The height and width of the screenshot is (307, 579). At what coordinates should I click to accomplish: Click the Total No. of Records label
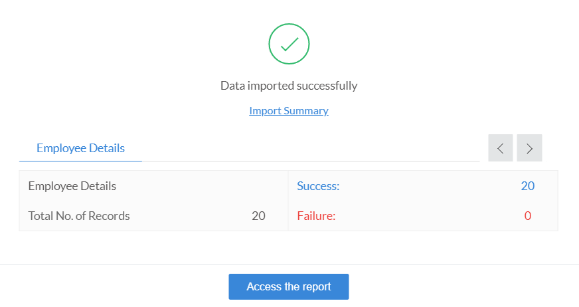click(79, 216)
